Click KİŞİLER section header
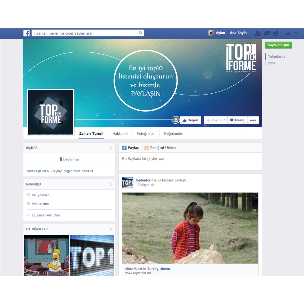 tap(32, 148)
